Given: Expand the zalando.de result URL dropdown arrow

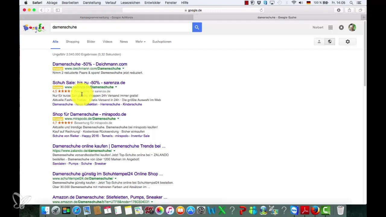Looking at the screenshot, I should coord(114,151).
